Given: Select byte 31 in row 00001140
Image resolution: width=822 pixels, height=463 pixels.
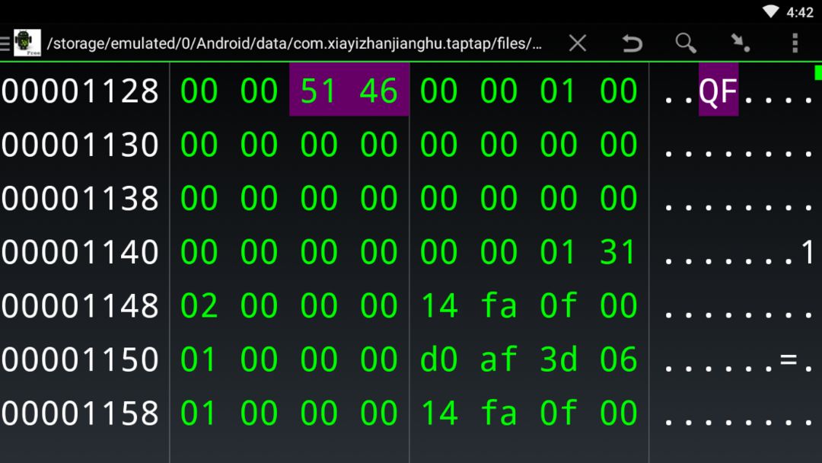Looking at the screenshot, I should click(x=619, y=252).
